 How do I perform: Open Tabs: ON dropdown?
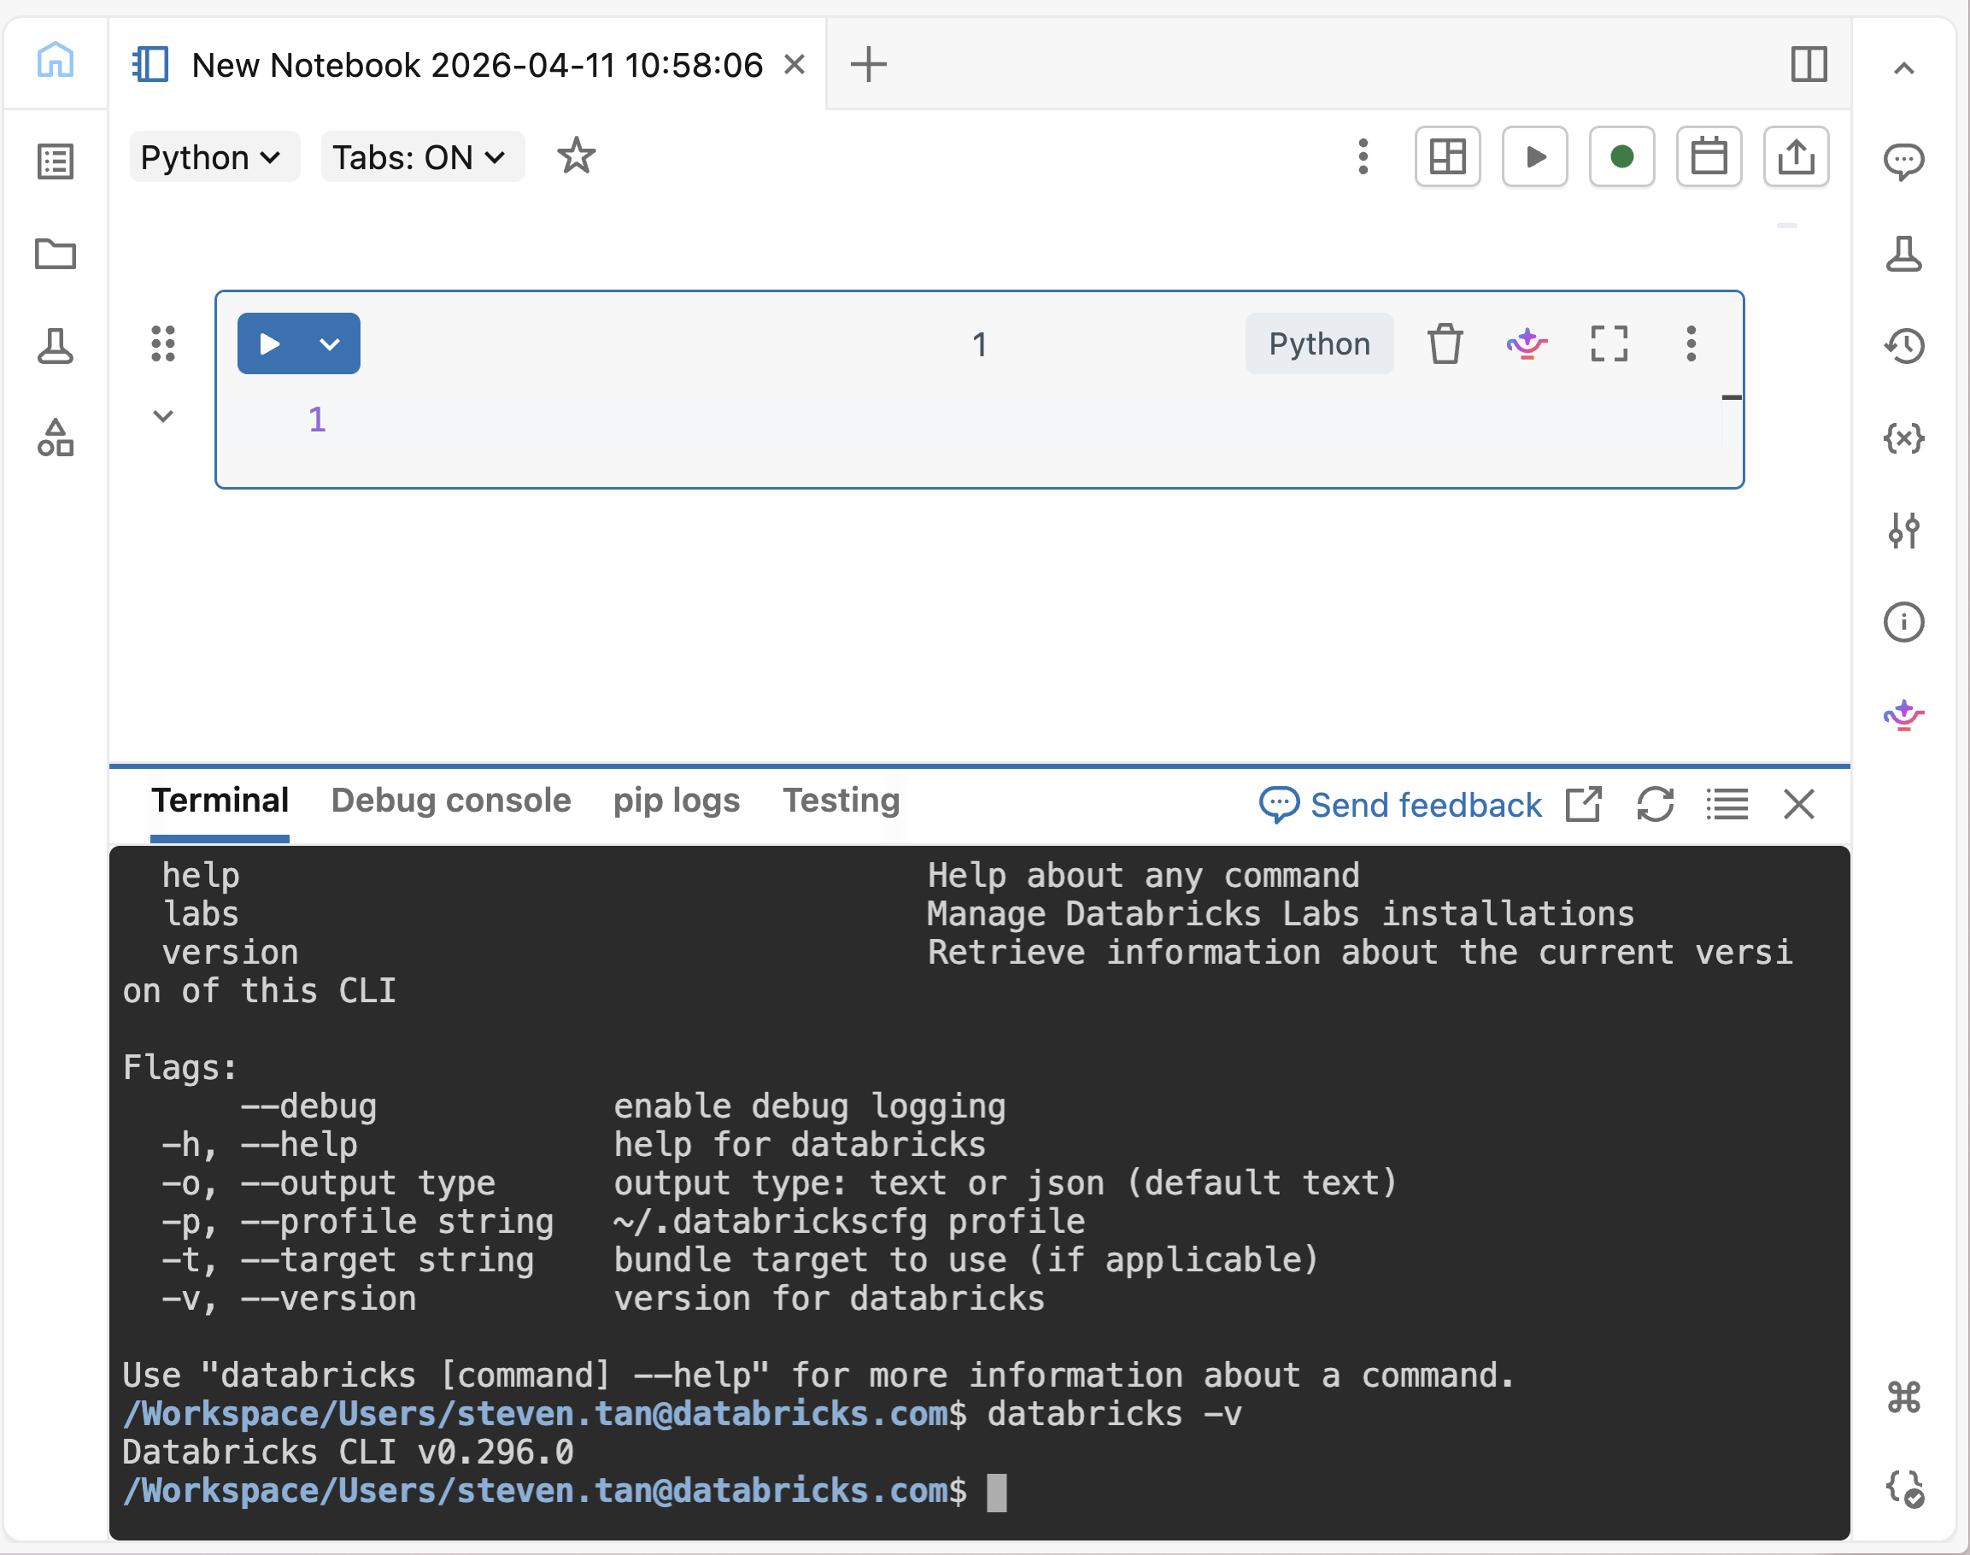tap(422, 157)
